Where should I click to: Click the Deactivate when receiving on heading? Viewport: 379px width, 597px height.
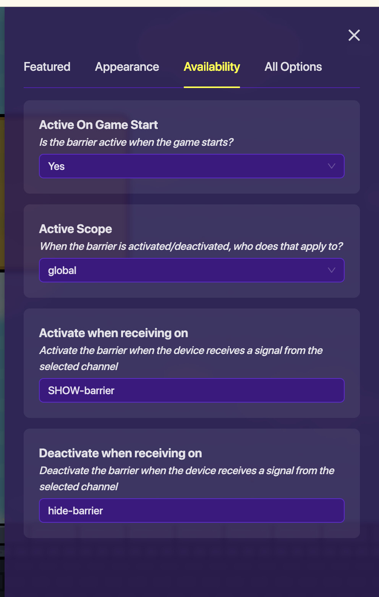[120, 453]
